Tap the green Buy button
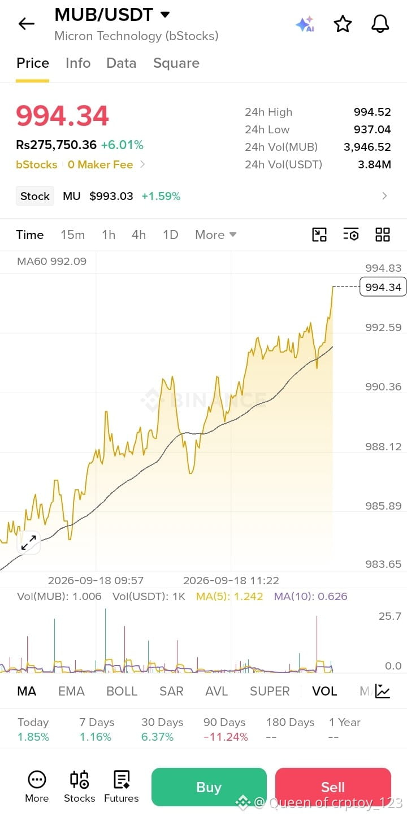407x817 pixels. pyautogui.click(x=209, y=787)
